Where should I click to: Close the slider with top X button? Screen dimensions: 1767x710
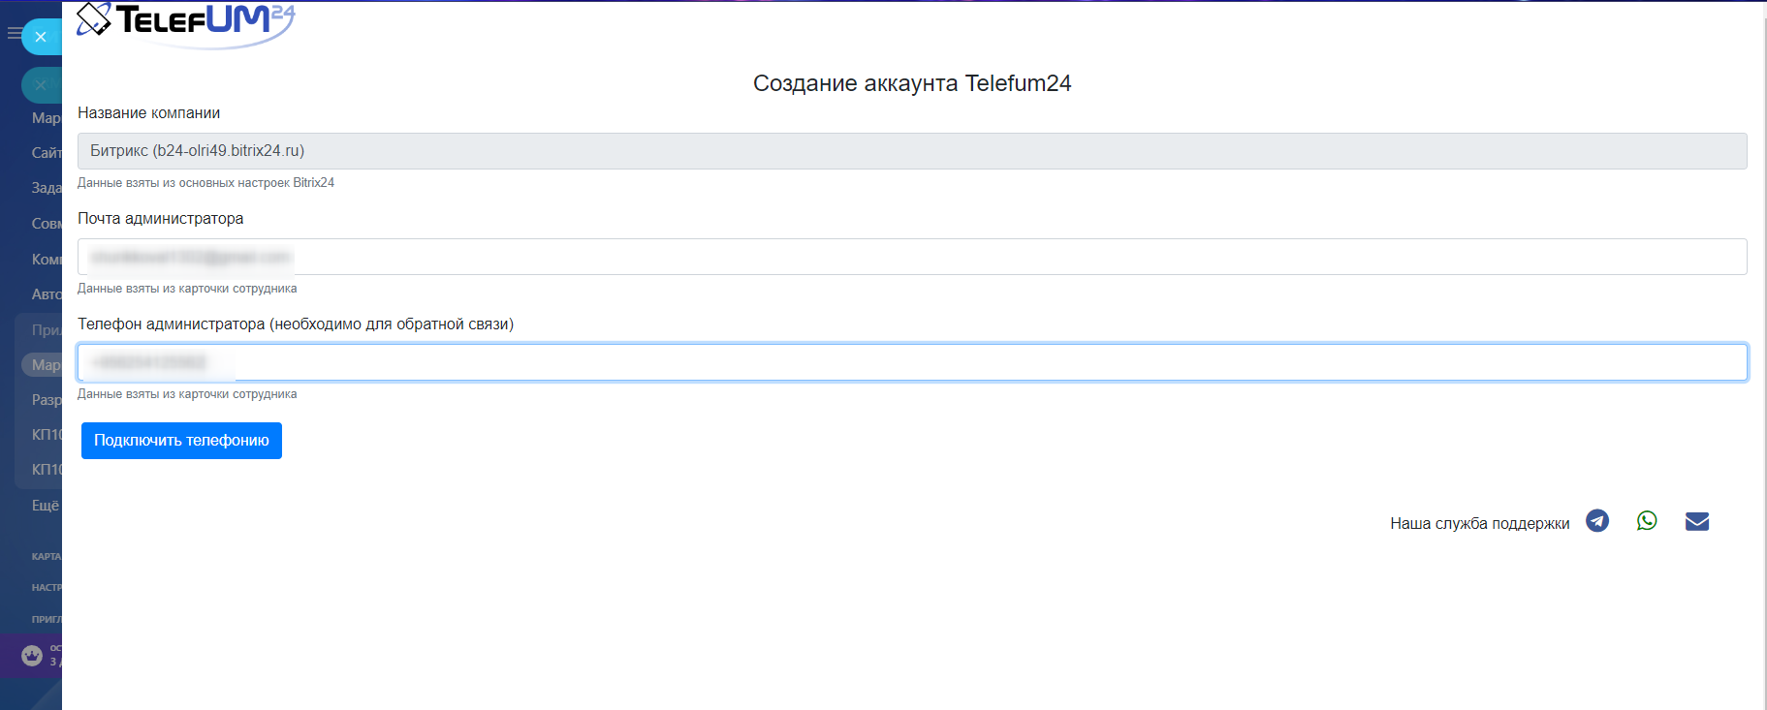coord(41,37)
